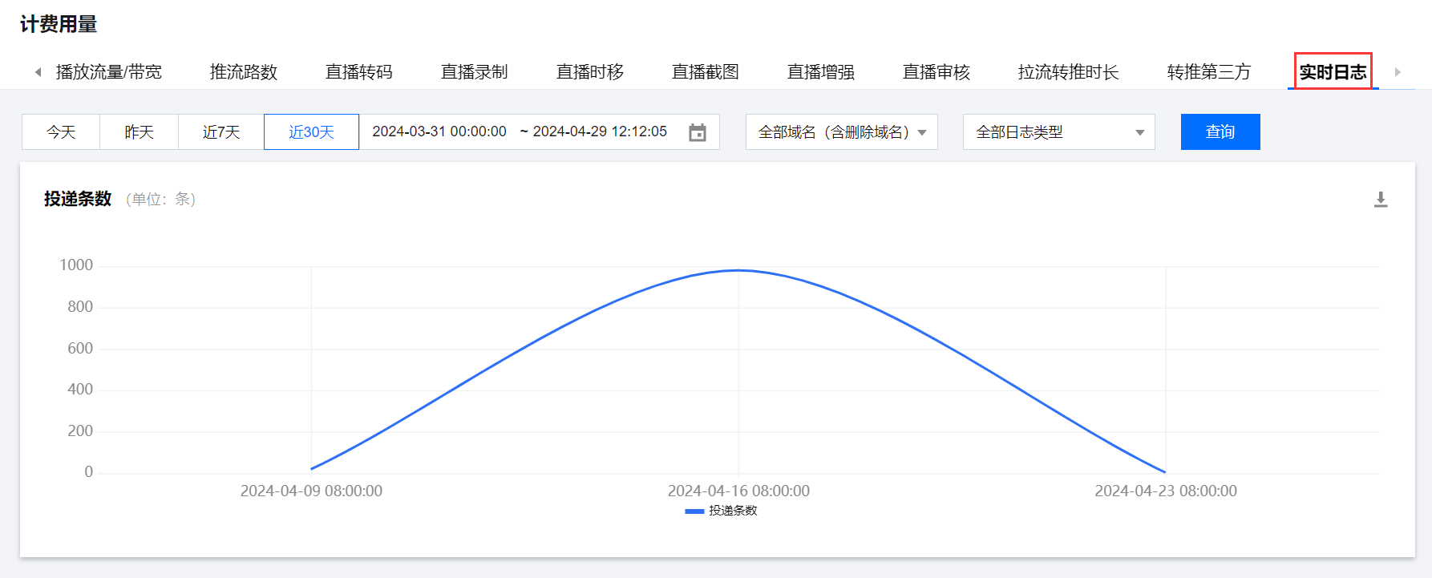This screenshot has height=578, width=1432.
Task: Toggle the 投递条数 legend series
Action: point(721,511)
